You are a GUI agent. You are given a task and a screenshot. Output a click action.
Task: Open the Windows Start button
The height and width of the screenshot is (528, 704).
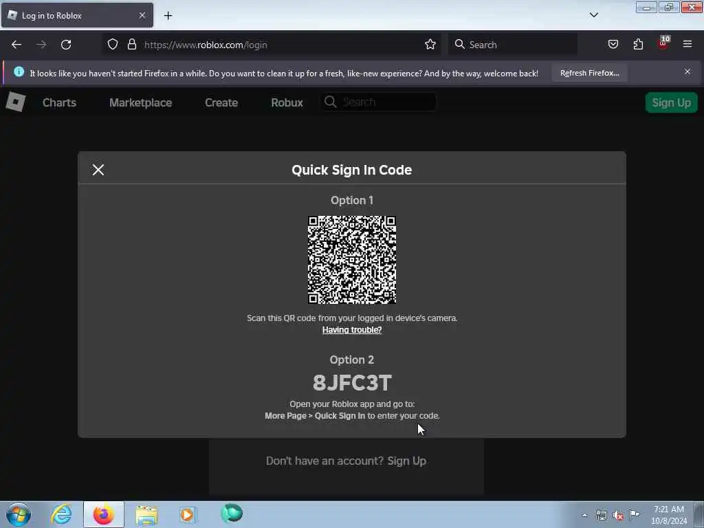(x=19, y=514)
